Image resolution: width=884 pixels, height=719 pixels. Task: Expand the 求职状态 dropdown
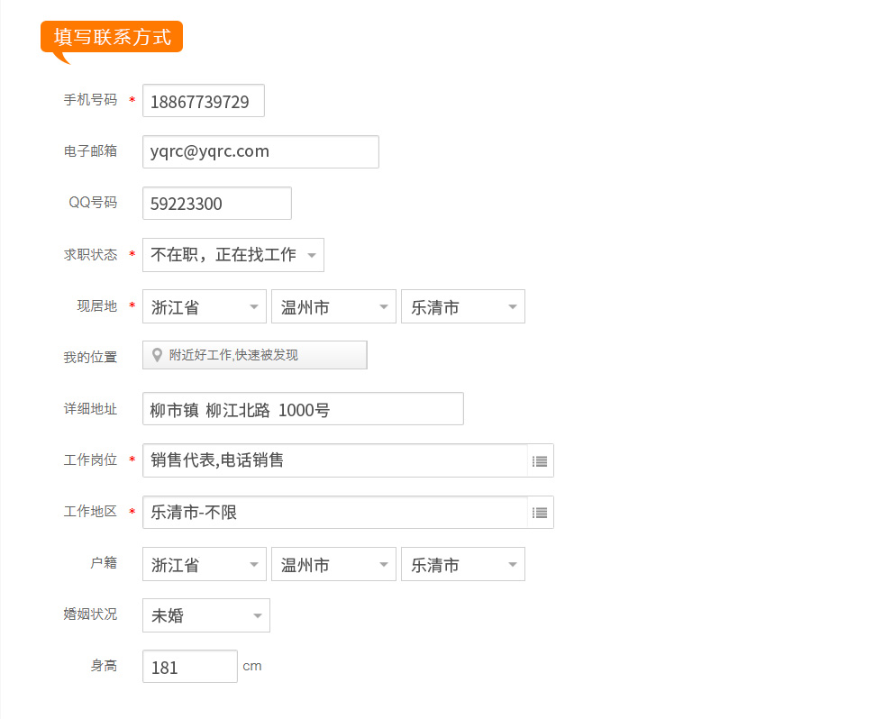pos(232,255)
